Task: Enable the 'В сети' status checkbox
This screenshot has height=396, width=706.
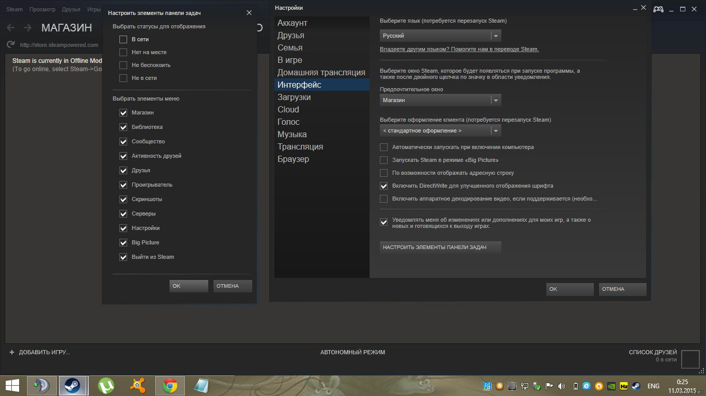Action: (x=123, y=39)
